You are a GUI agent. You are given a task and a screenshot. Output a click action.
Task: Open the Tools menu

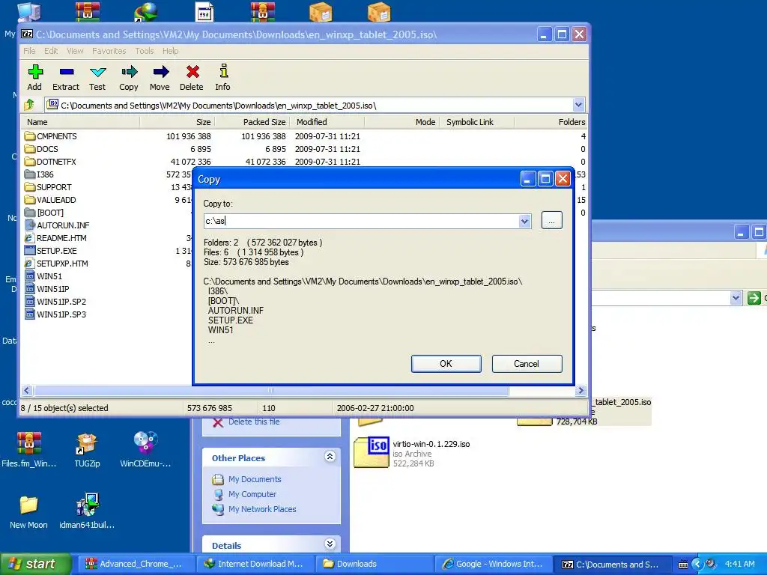(145, 51)
